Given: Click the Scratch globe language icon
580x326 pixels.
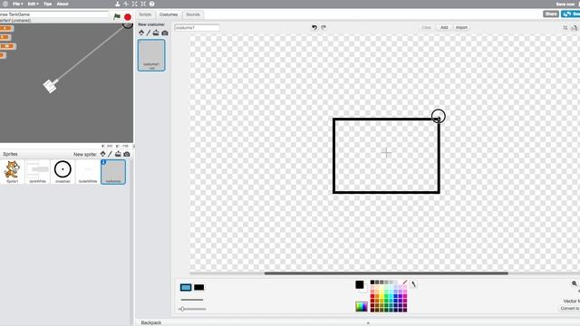Looking at the screenshot, I should [x=5, y=4].
